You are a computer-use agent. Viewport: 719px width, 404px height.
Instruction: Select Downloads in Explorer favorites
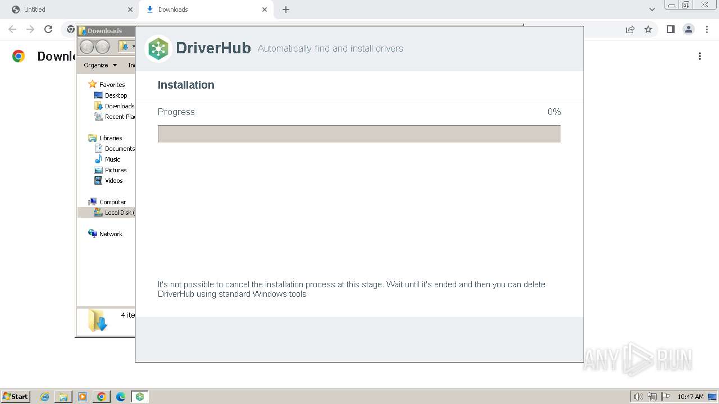pyautogui.click(x=114, y=106)
